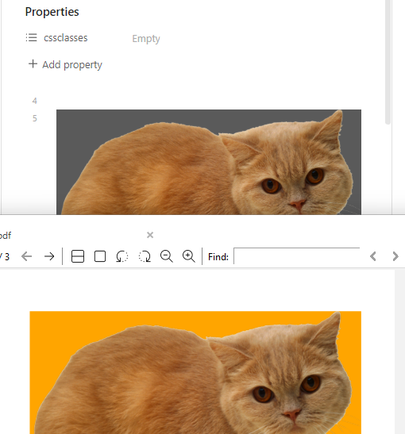Screen dimensions: 405x434
Task: Select the cssclasses property name
Action: (66, 38)
